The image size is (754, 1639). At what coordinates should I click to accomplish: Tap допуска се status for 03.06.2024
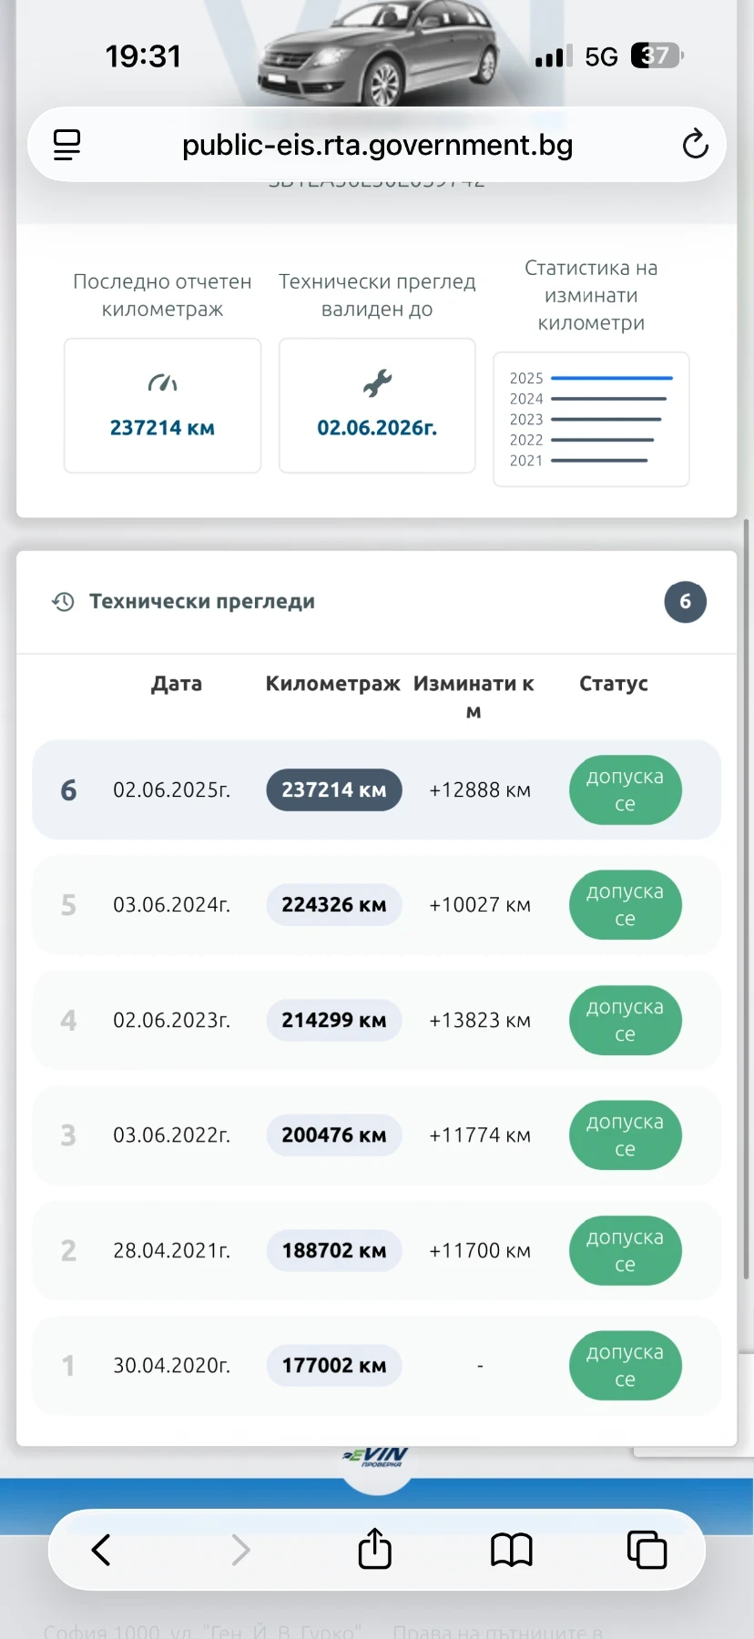coord(625,905)
